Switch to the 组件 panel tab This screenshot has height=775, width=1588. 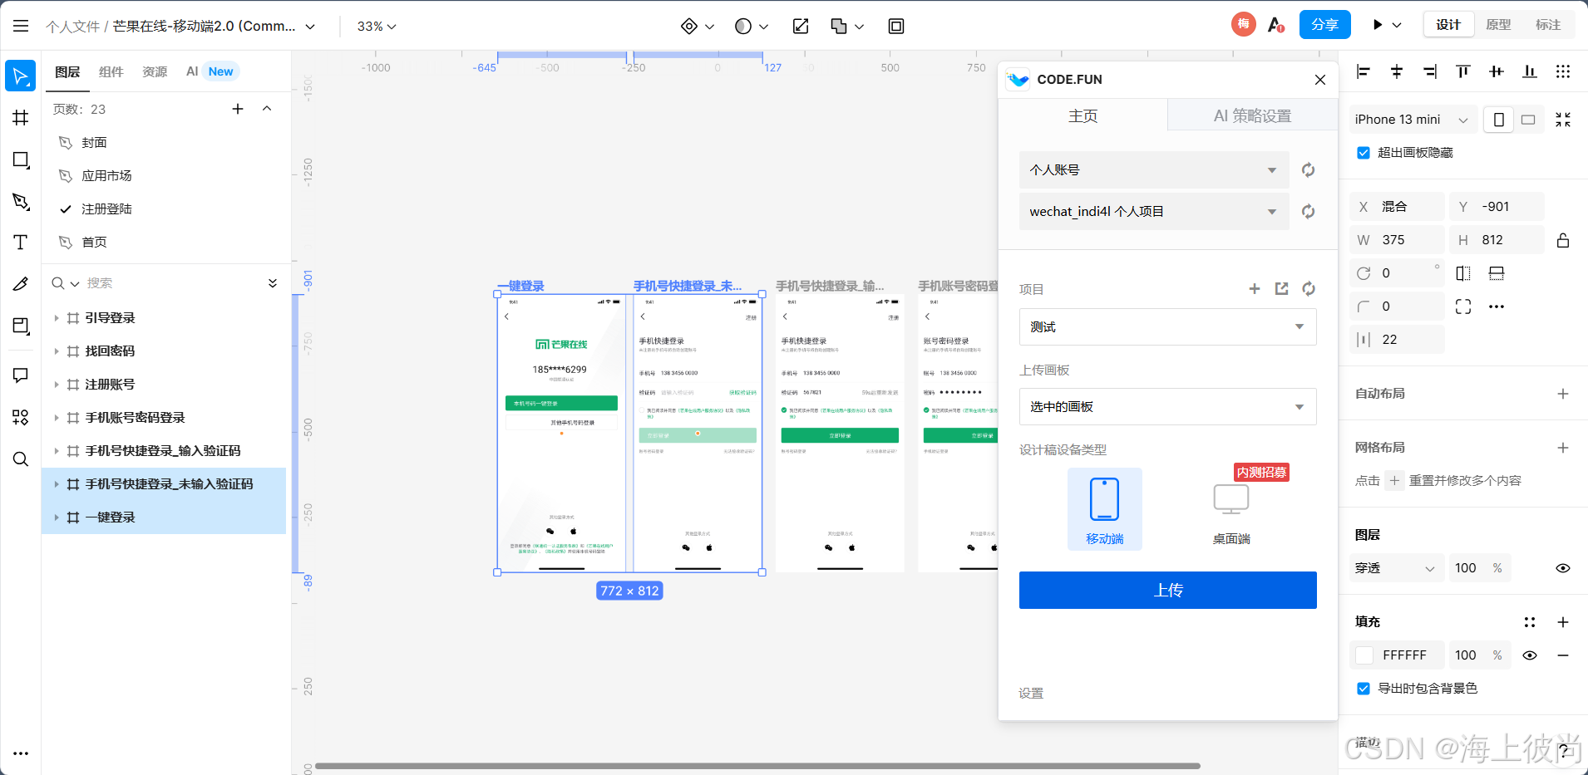(x=111, y=72)
